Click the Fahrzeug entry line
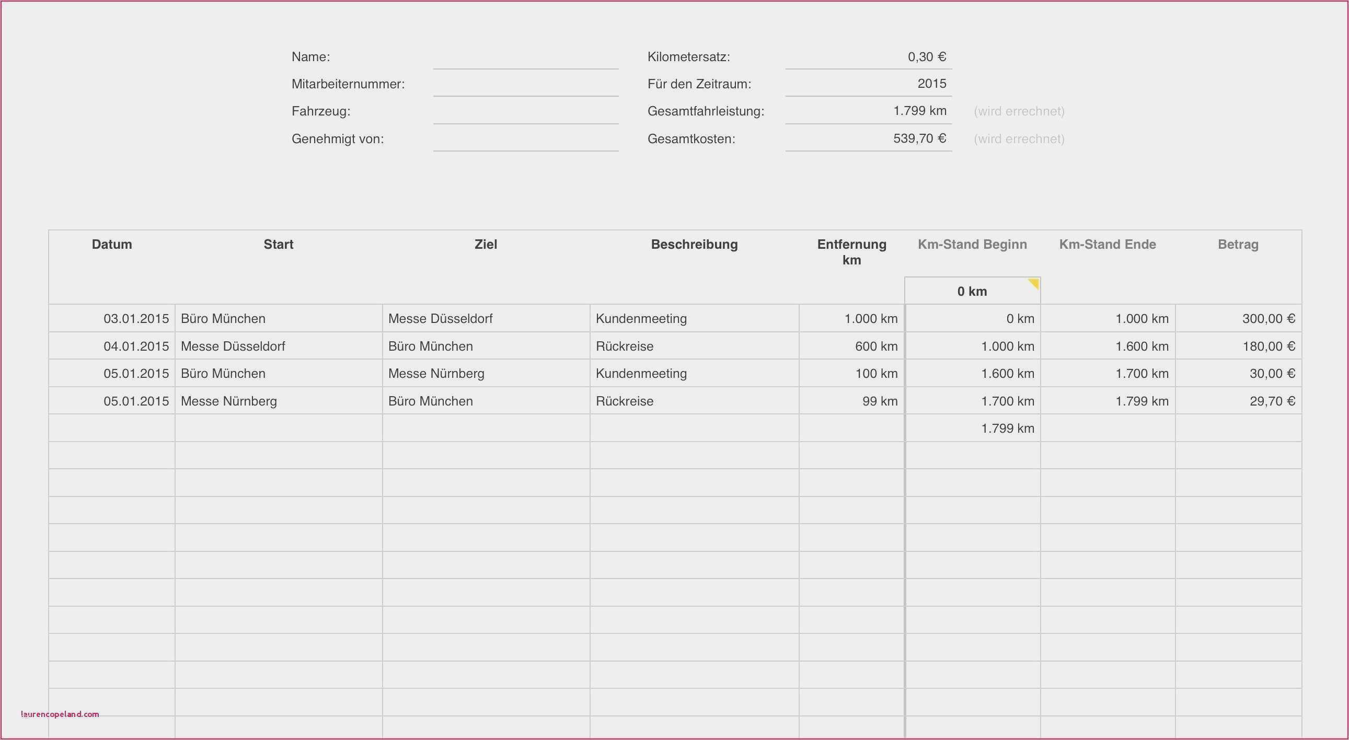This screenshot has width=1349, height=740. point(526,119)
